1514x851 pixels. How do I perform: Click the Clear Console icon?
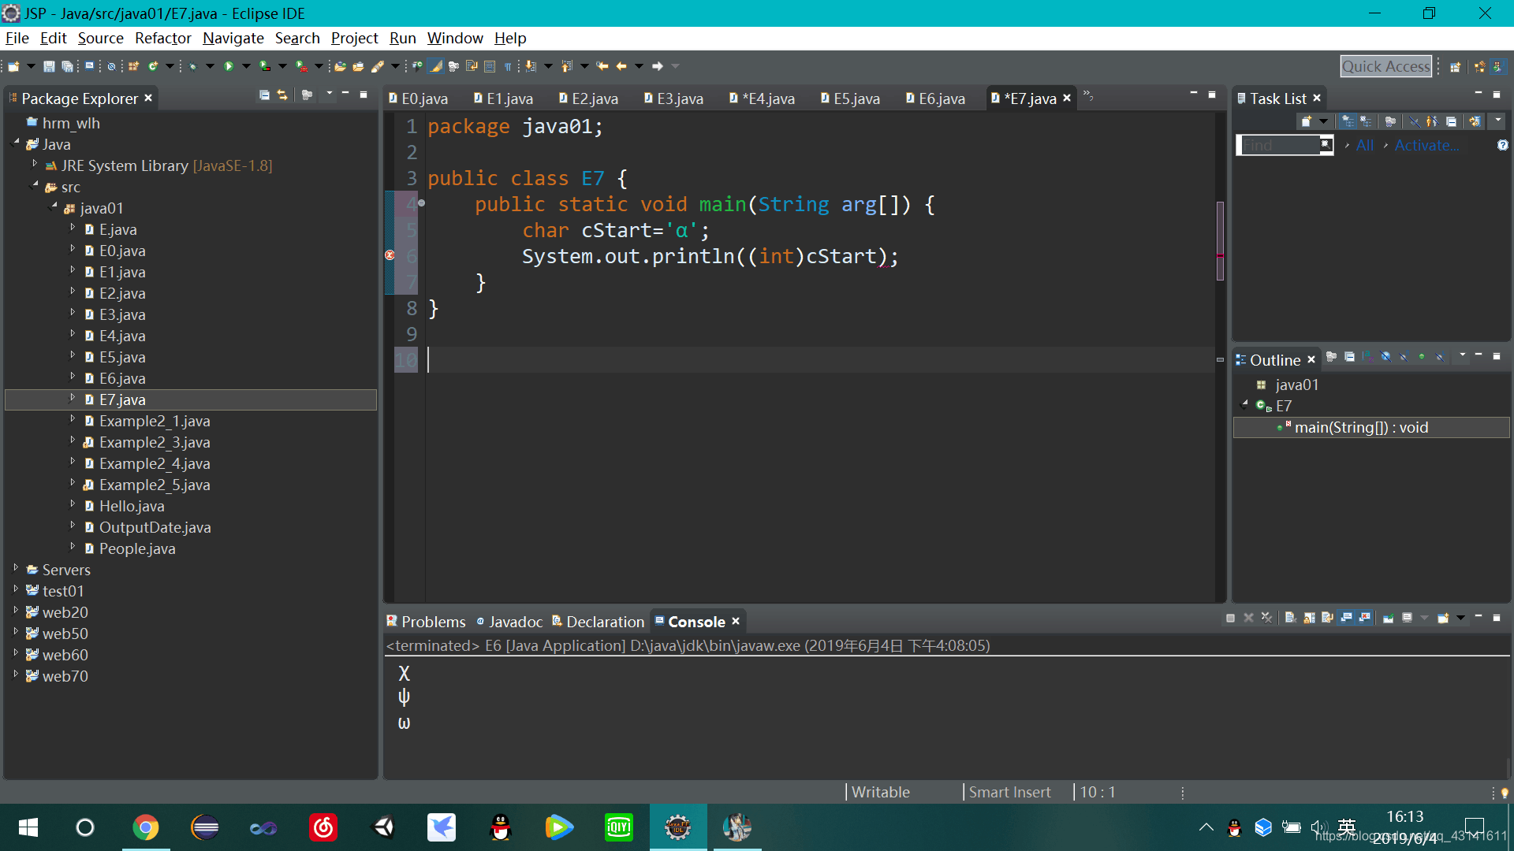(x=1291, y=618)
